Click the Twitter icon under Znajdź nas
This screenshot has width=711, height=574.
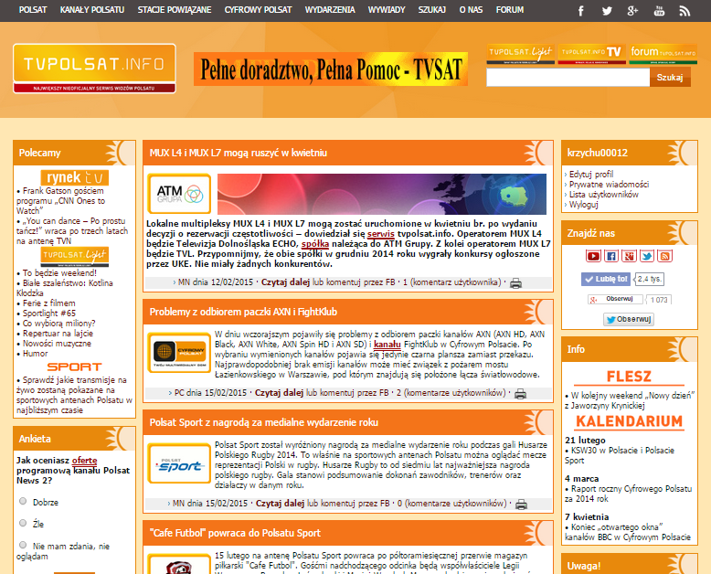[x=647, y=256]
